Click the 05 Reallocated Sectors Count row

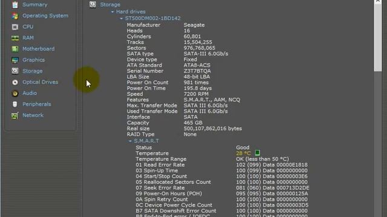(x=222, y=182)
